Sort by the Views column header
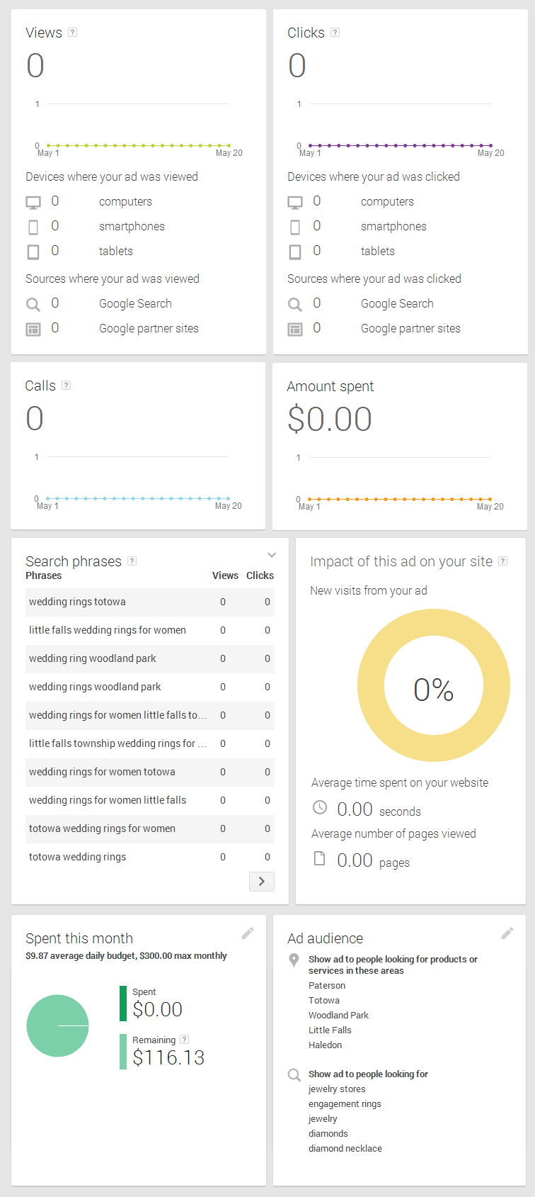This screenshot has width=535, height=1197. point(225,575)
